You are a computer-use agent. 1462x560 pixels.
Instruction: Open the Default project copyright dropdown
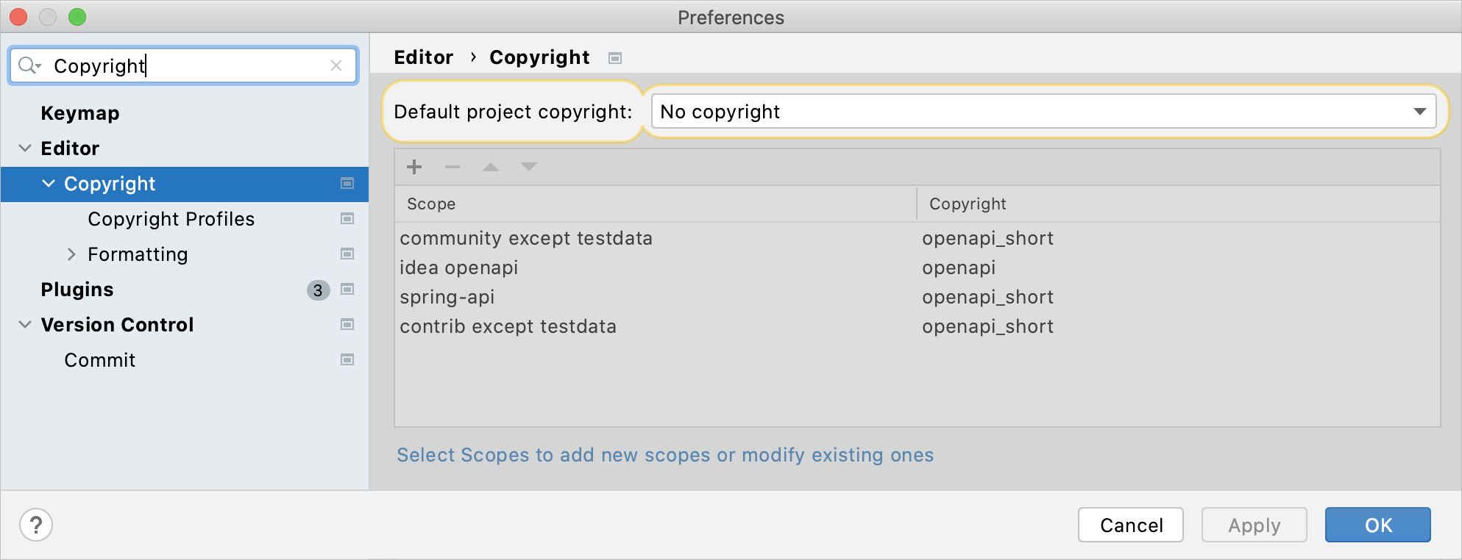click(x=1420, y=111)
